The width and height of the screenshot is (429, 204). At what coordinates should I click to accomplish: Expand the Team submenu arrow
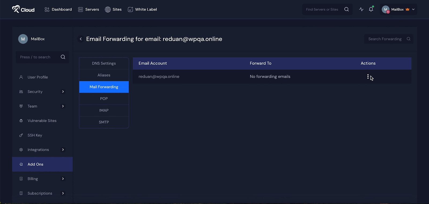click(x=63, y=106)
